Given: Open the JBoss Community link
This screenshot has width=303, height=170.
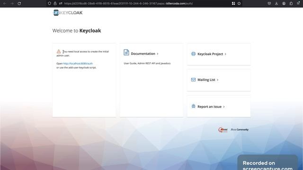Looking at the screenshot, I should (x=240, y=129).
